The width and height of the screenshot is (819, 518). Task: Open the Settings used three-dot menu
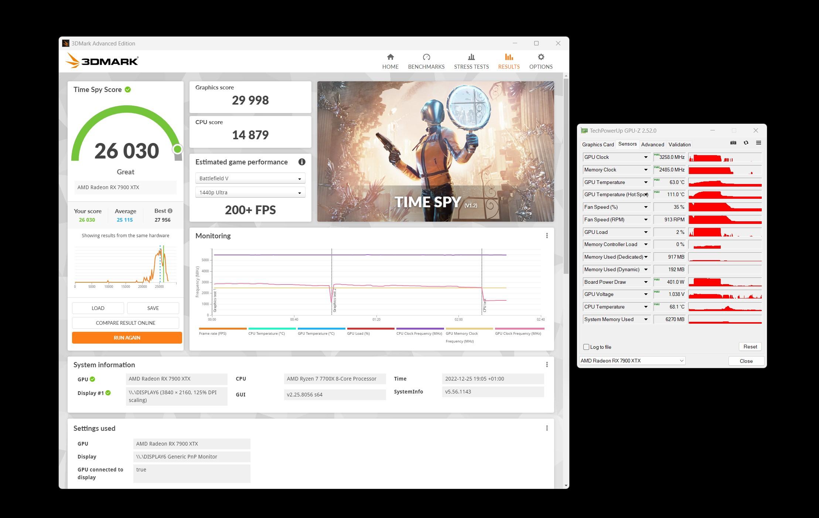[547, 428]
